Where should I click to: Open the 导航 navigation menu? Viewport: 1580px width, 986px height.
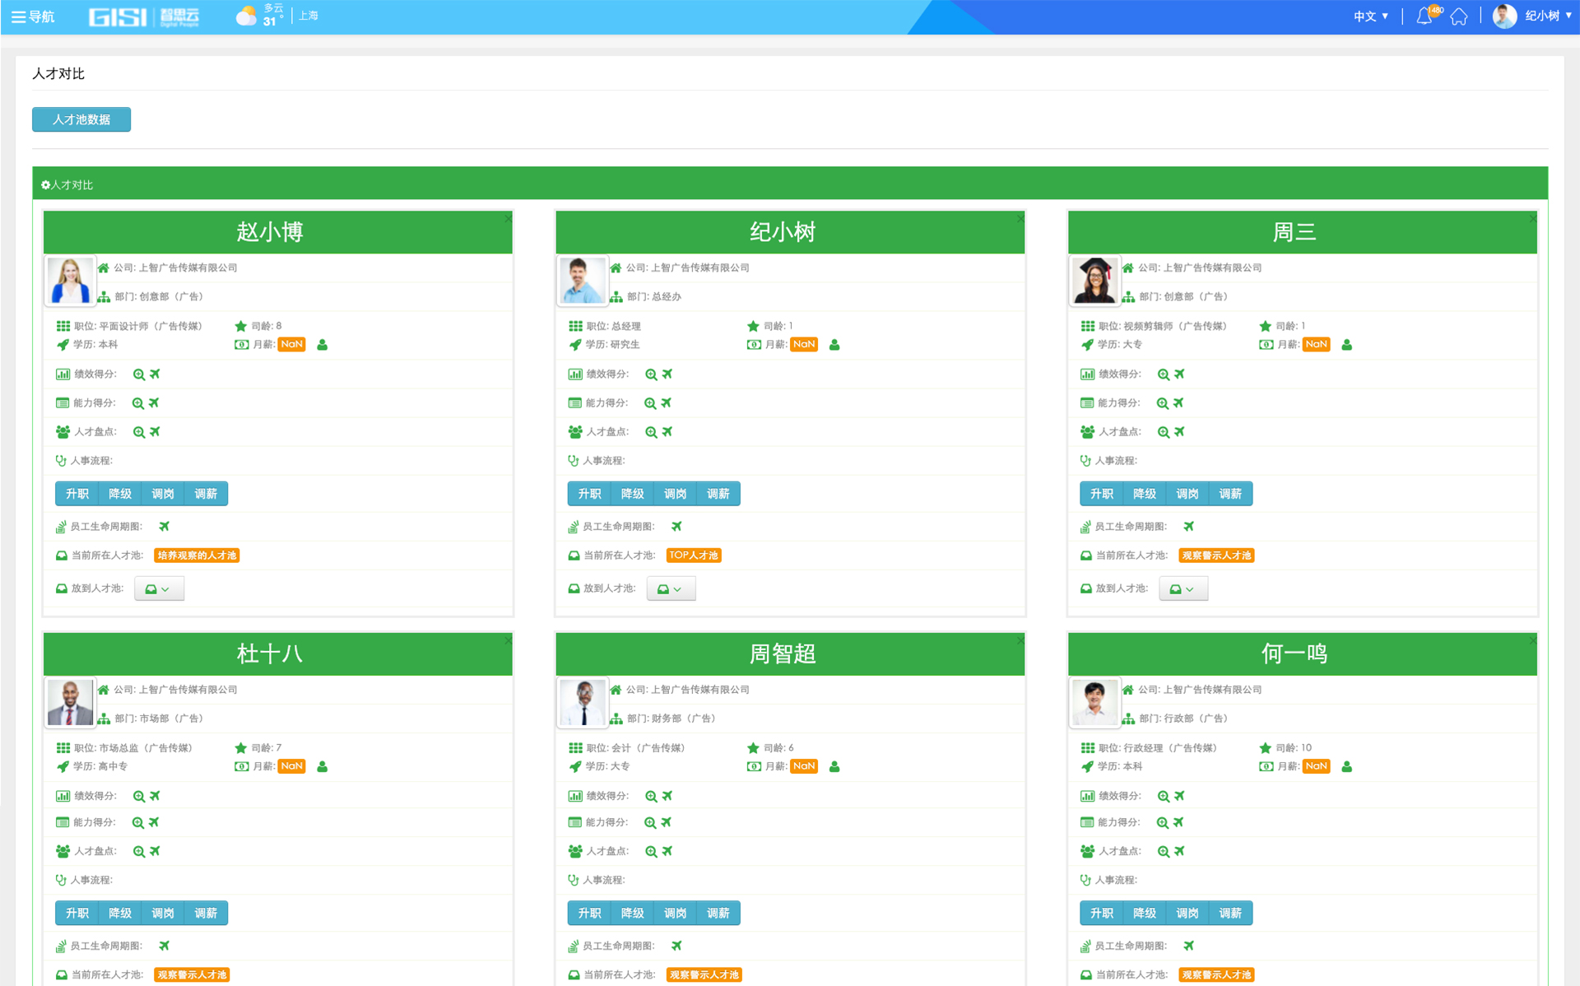[32, 16]
